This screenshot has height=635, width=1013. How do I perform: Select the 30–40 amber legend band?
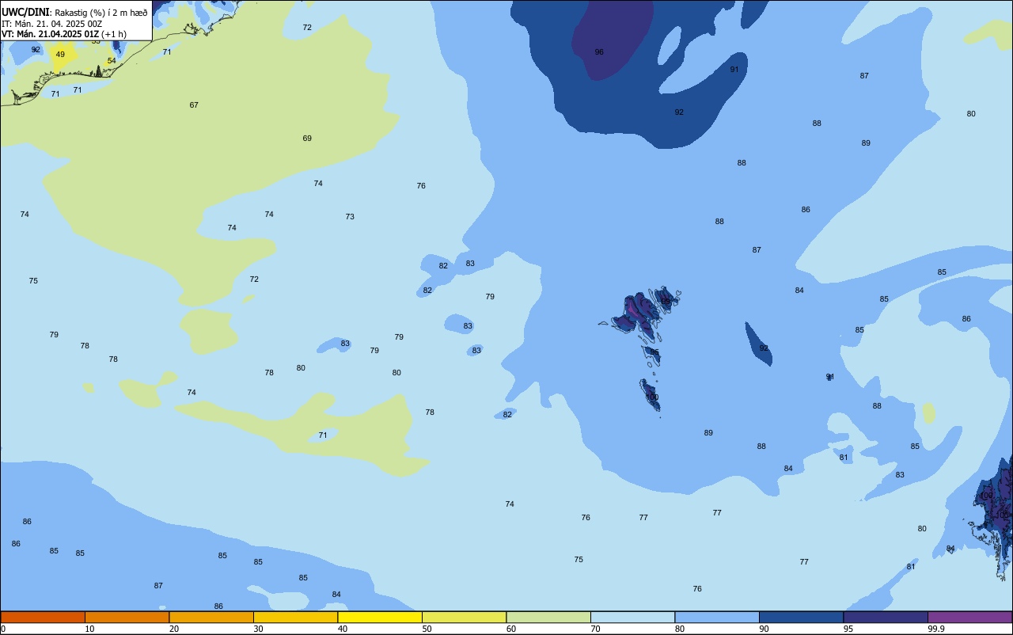pyautogui.click(x=295, y=617)
